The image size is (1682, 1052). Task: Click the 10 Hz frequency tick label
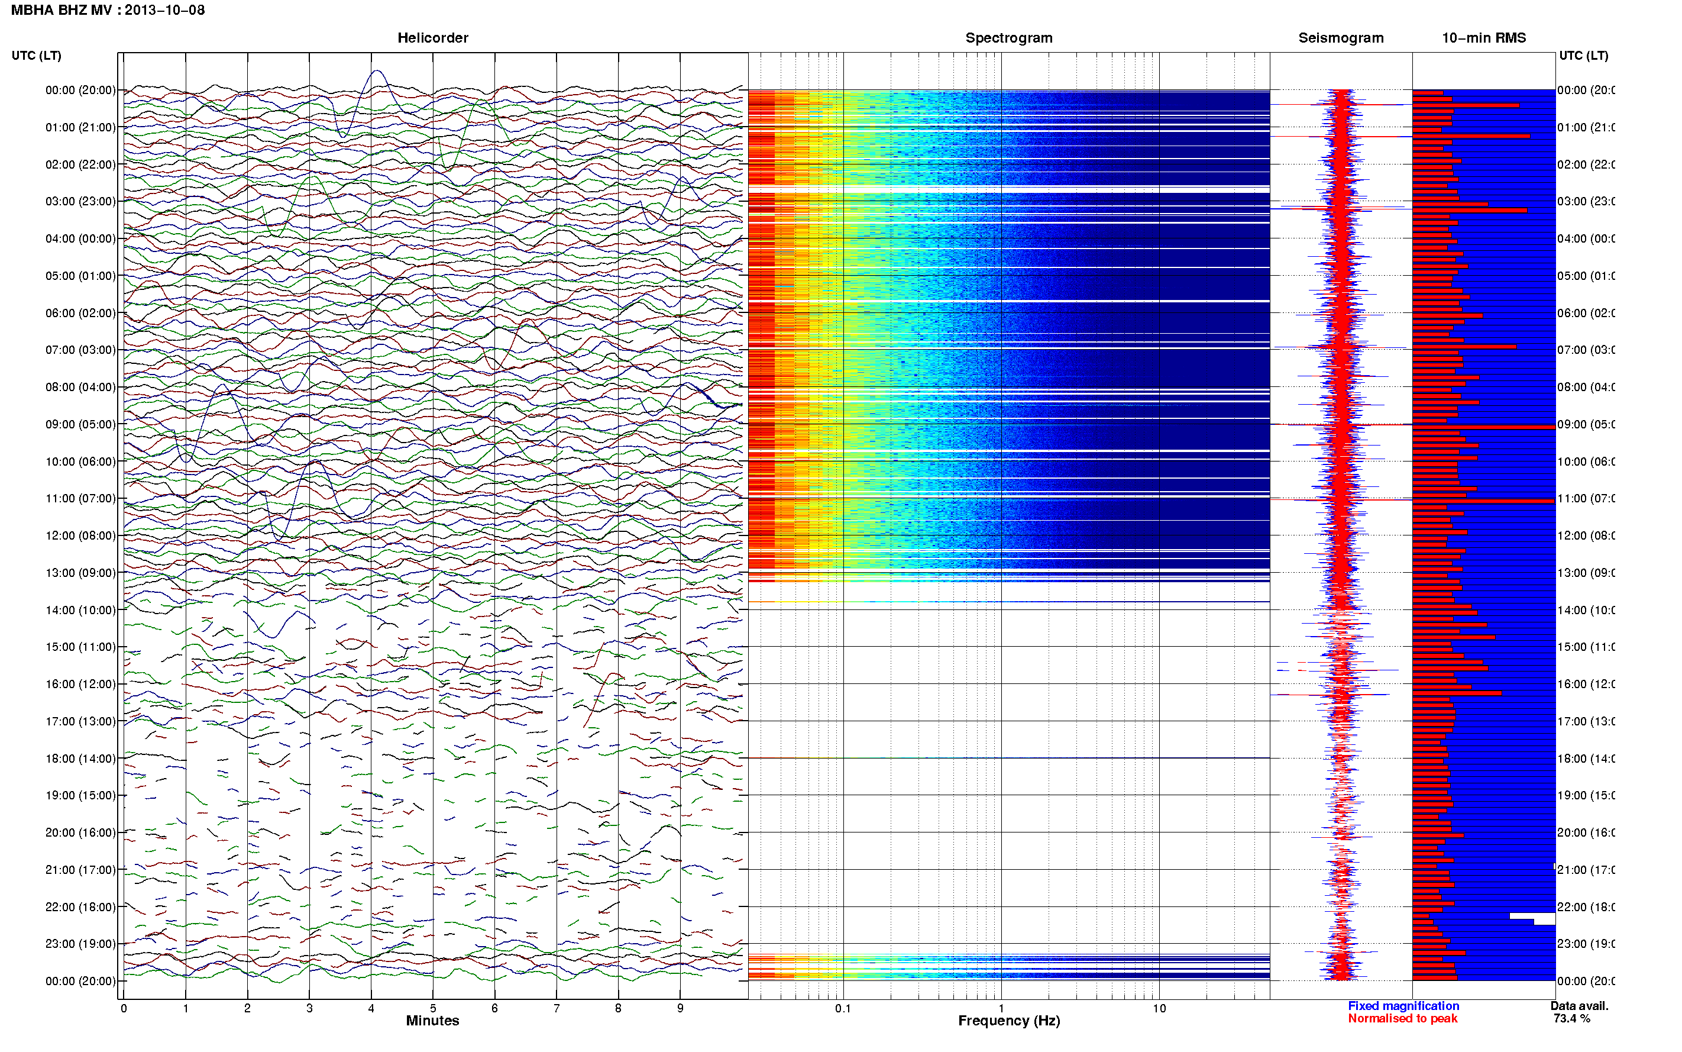[x=1159, y=1008]
